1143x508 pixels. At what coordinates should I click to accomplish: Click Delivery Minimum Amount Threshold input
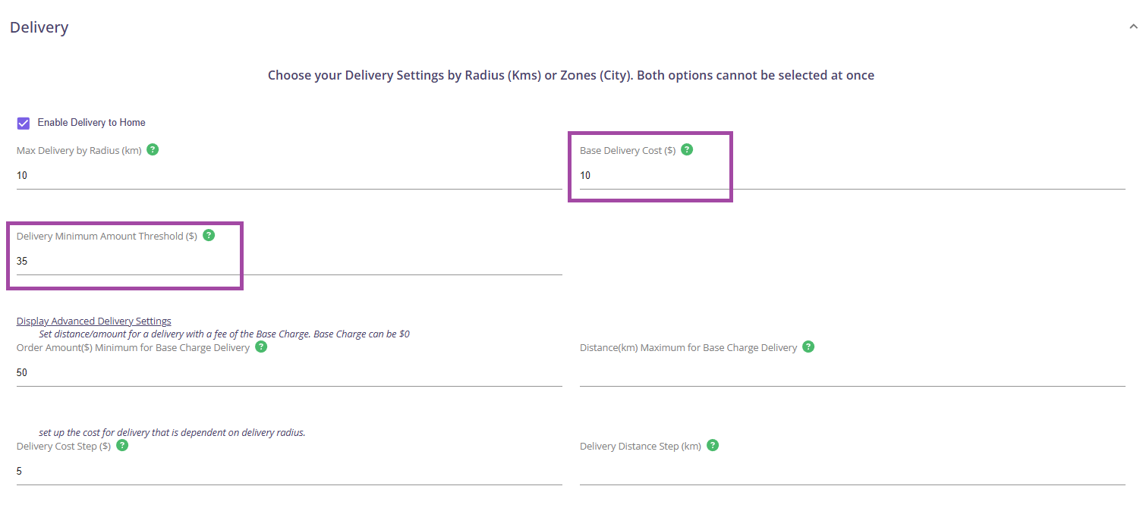tap(288, 261)
